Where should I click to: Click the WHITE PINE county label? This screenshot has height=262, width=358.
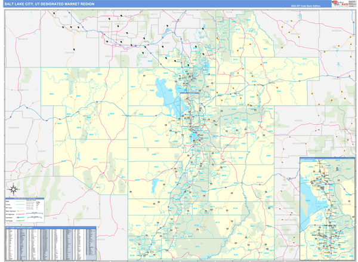pyautogui.click(x=105, y=163)
